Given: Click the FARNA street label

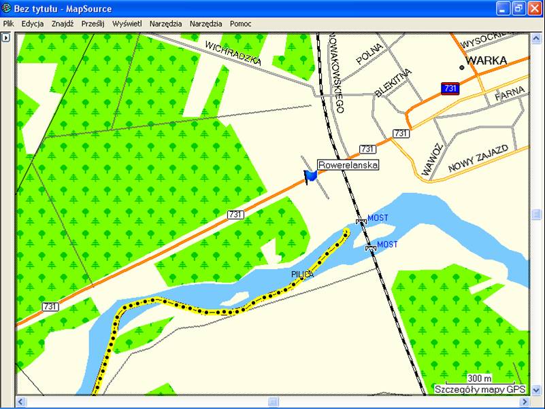Looking at the screenshot, I should pyautogui.click(x=510, y=93).
